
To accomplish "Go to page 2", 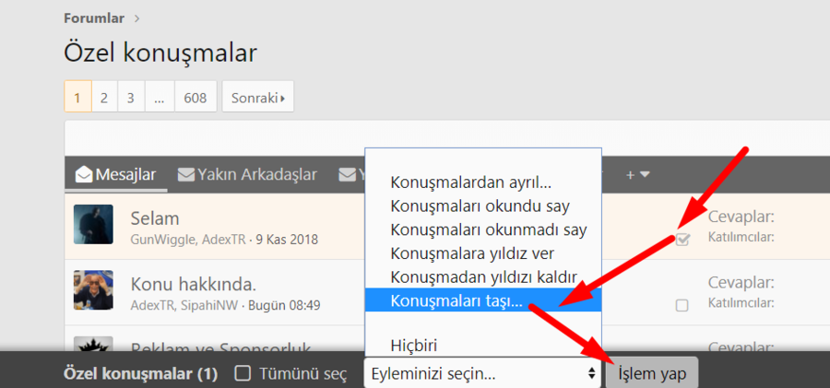I will click(104, 97).
